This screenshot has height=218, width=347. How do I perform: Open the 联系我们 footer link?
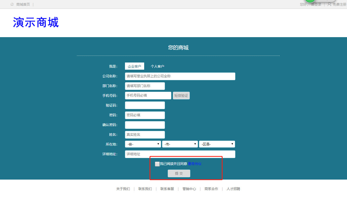tap(145, 189)
